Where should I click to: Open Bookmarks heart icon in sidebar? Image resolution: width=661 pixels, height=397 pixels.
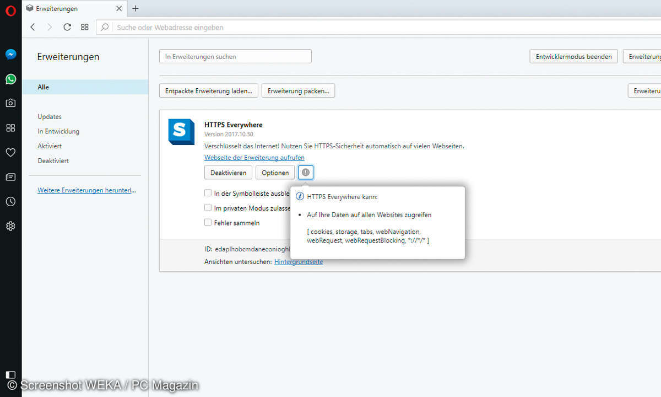tap(10, 153)
